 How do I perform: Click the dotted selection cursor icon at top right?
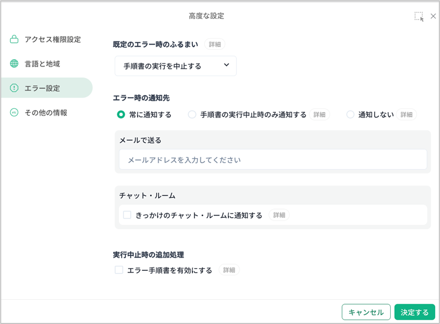pos(419,16)
